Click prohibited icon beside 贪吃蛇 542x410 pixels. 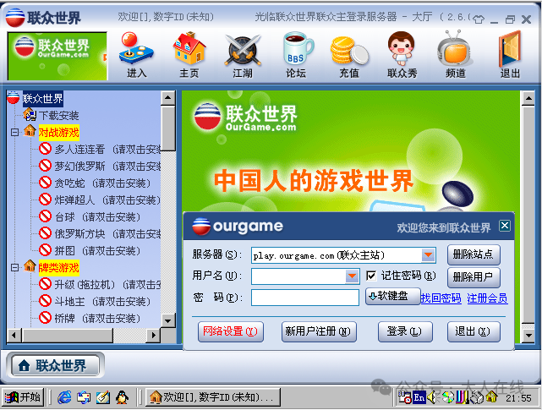pos(46,183)
